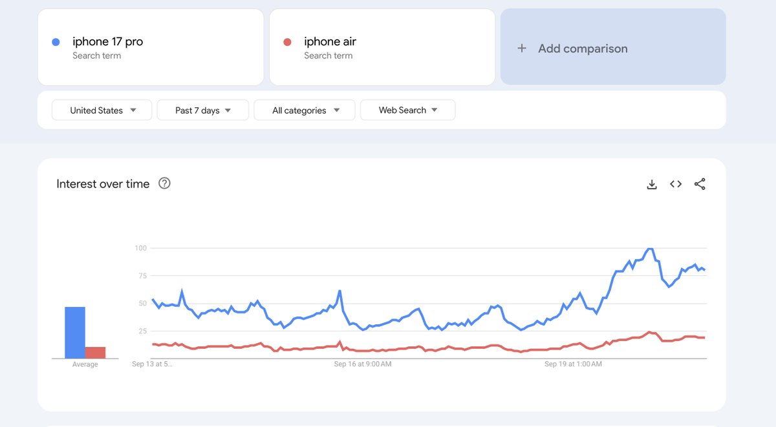
Task: Edit the iphone air search term
Action: click(x=382, y=47)
